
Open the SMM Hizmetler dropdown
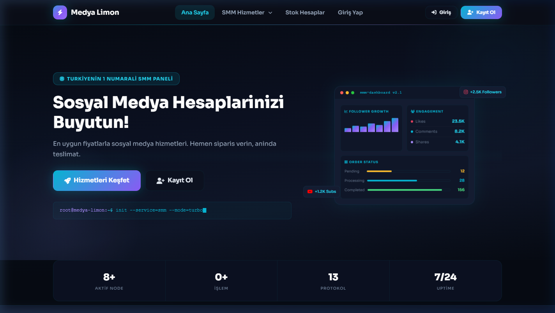[x=247, y=12]
